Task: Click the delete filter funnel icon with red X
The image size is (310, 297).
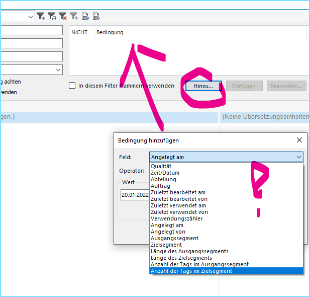Action: [63, 16]
